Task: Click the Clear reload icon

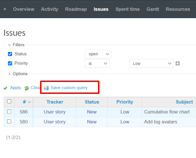Action: (27, 88)
